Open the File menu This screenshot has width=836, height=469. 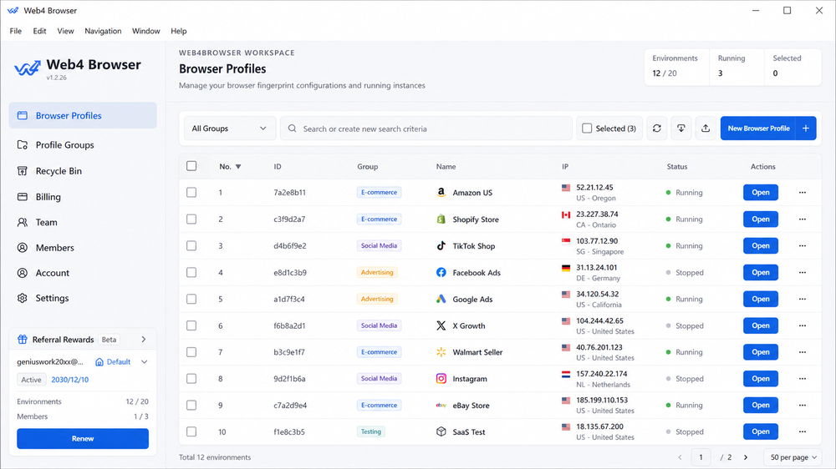(15, 31)
